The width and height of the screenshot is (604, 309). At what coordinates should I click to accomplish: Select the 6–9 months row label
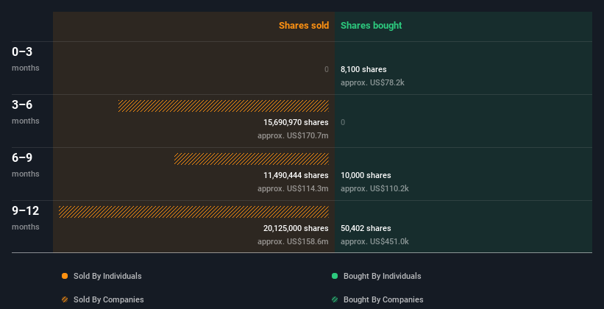(26, 165)
